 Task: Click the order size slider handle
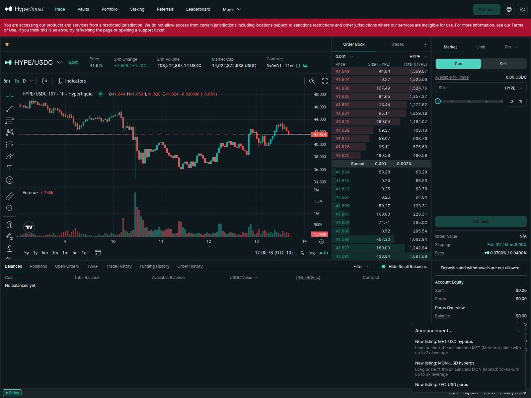point(438,101)
